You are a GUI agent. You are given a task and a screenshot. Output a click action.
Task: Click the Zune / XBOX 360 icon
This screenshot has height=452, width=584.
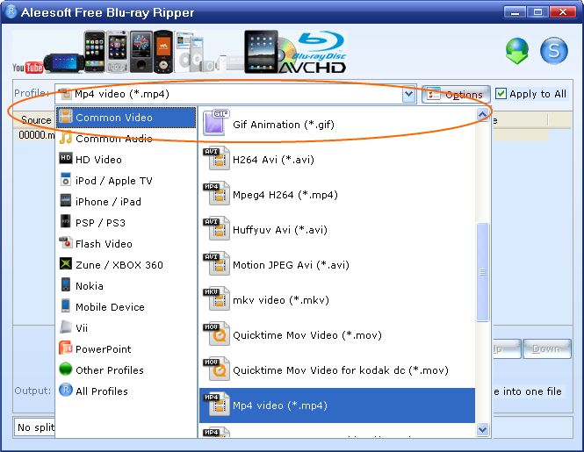pos(66,263)
